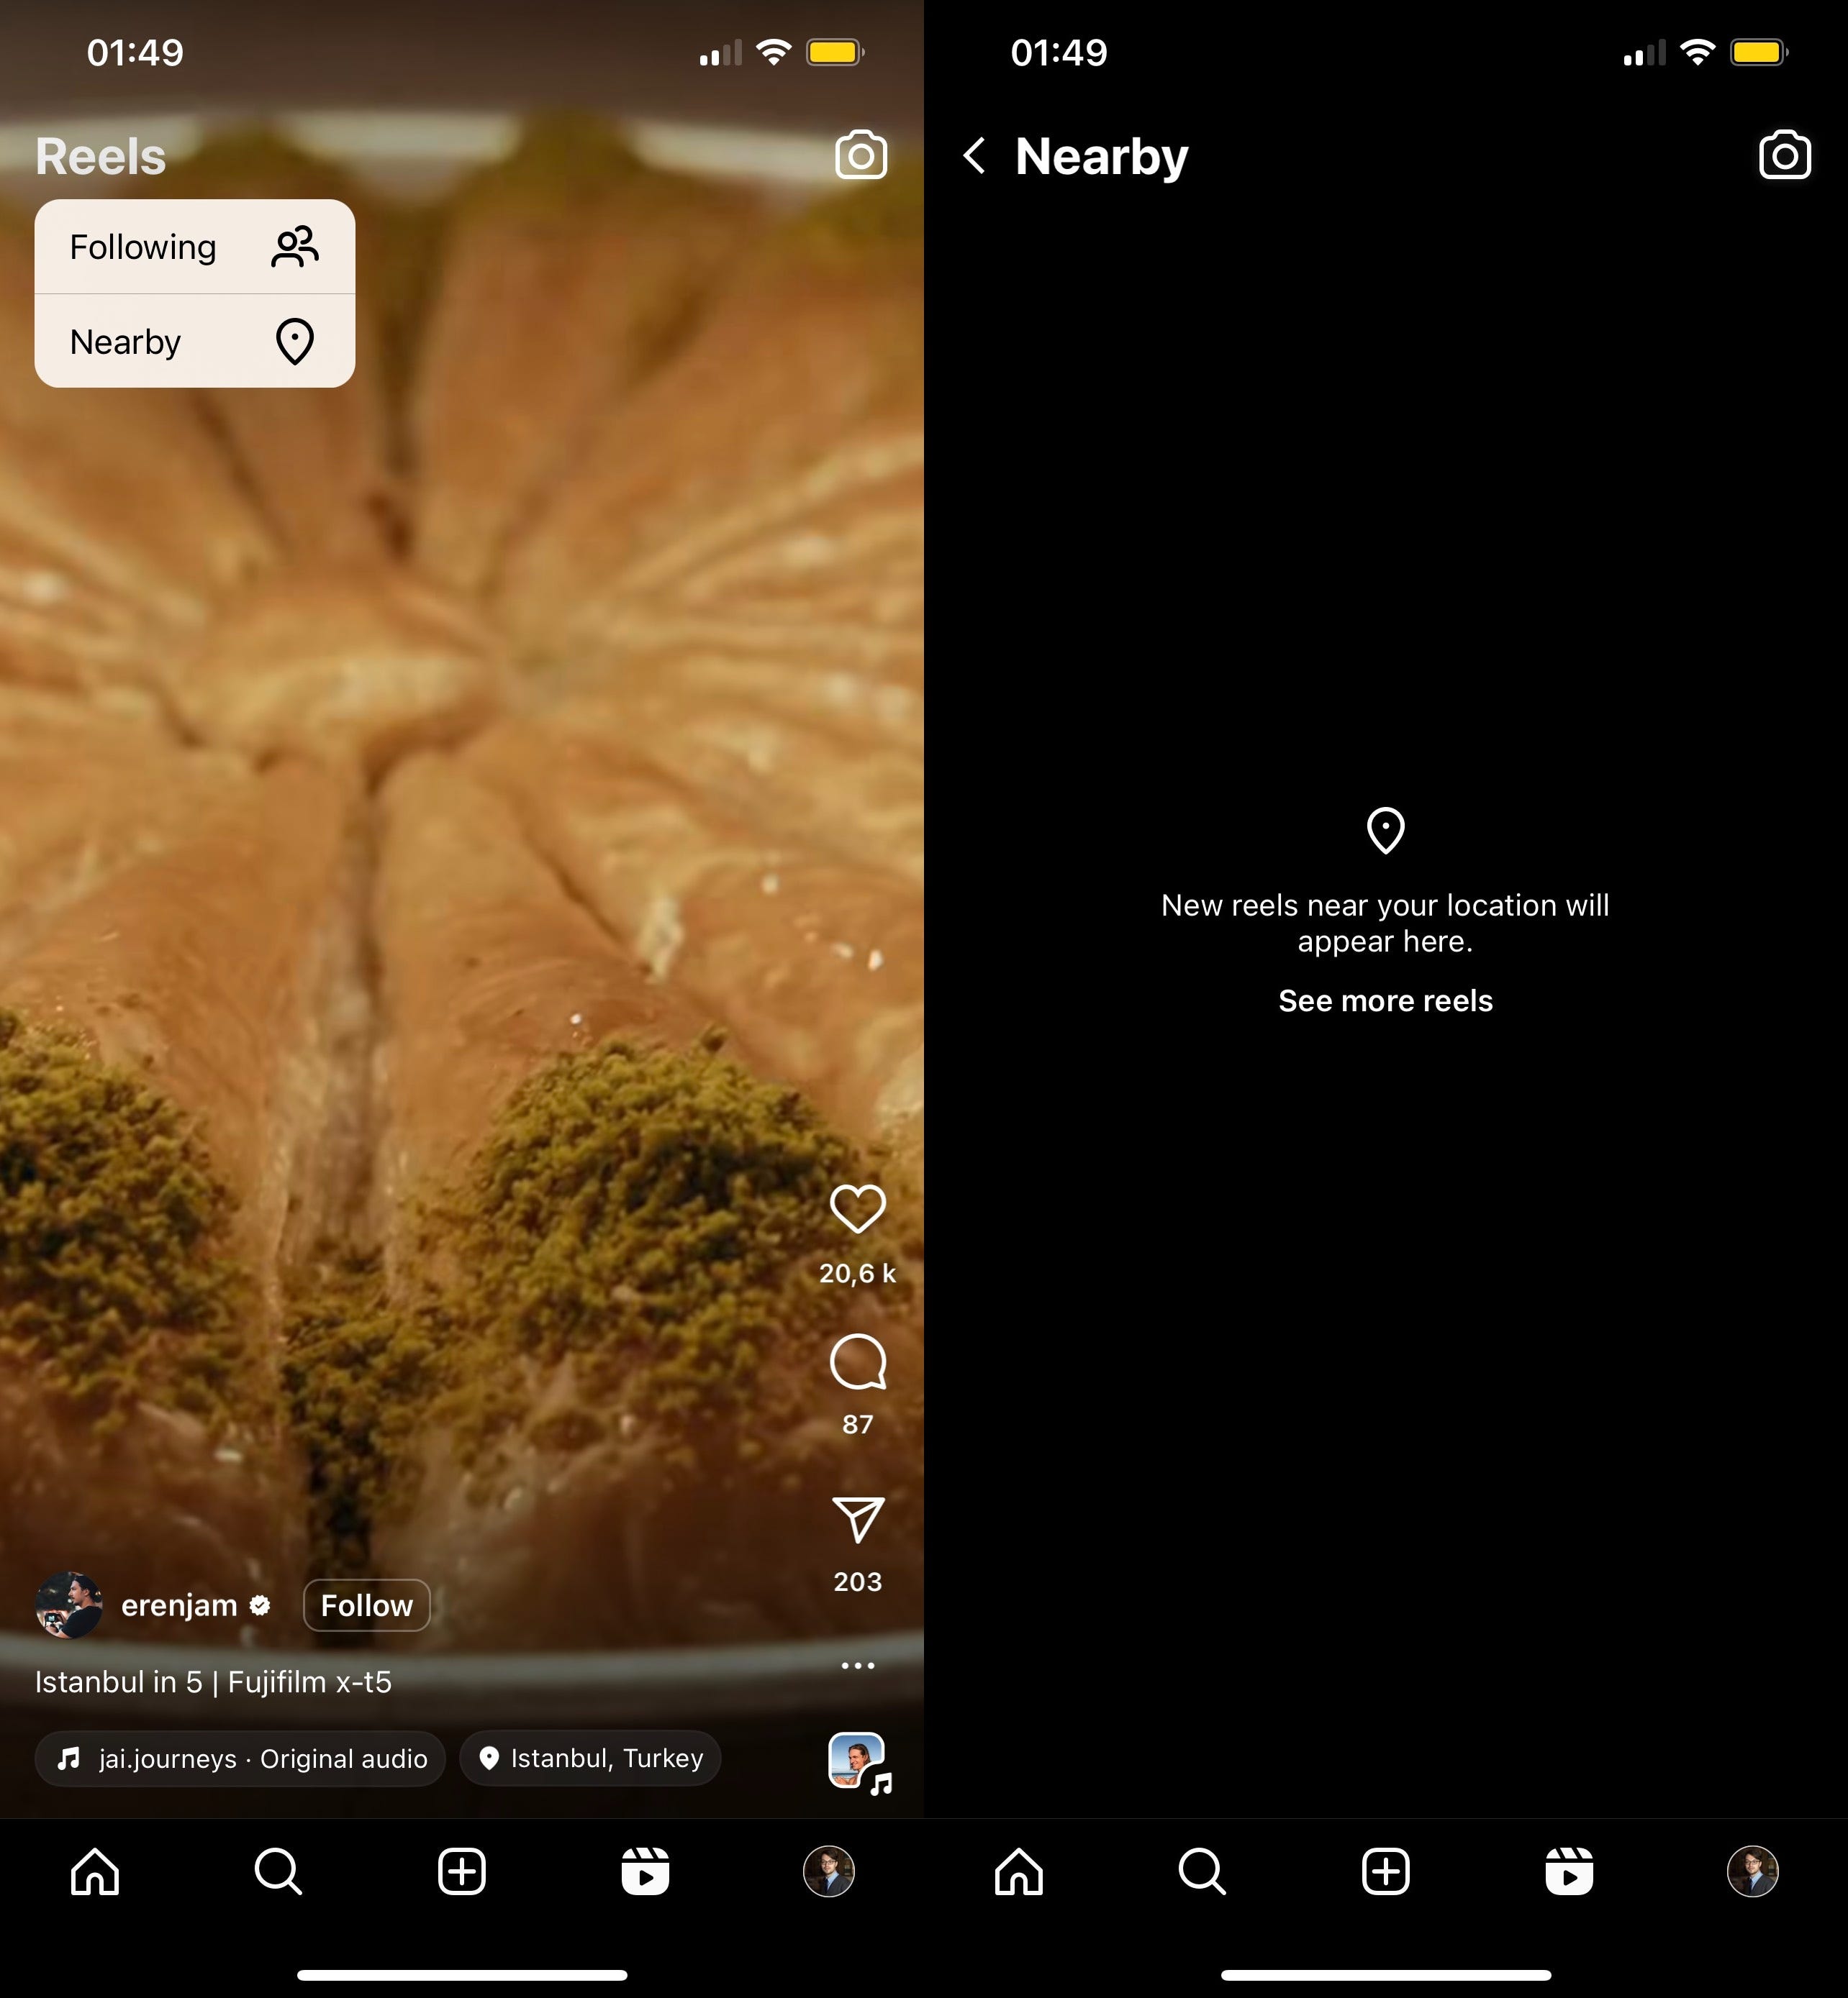The height and width of the screenshot is (1998, 1848).
Task: Tap the 203 shares count
Action: pyautogui.click(x=858, y=1581)
